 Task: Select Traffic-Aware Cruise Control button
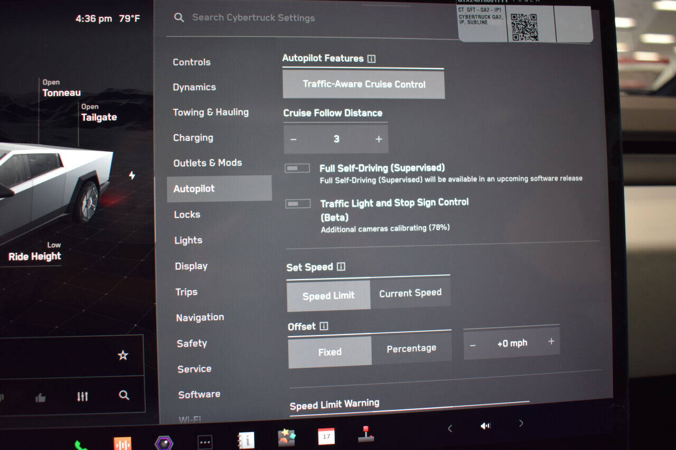[x=364, y=84]
